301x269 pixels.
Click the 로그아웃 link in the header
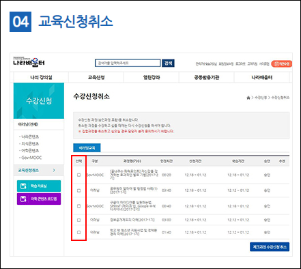(x=240, y=64)
